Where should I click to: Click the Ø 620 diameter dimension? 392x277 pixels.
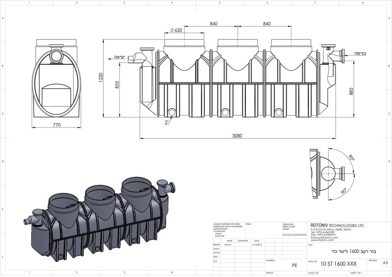[176, 30]
